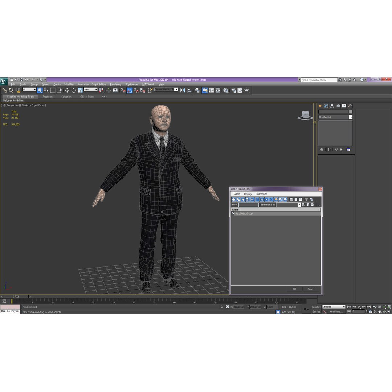Toggle Display Geometry filter in Select From Scene
The image size is (392, 392).
[233, 200]
